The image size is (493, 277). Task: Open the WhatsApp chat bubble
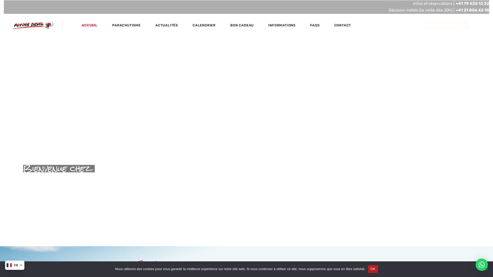(481, 265)
